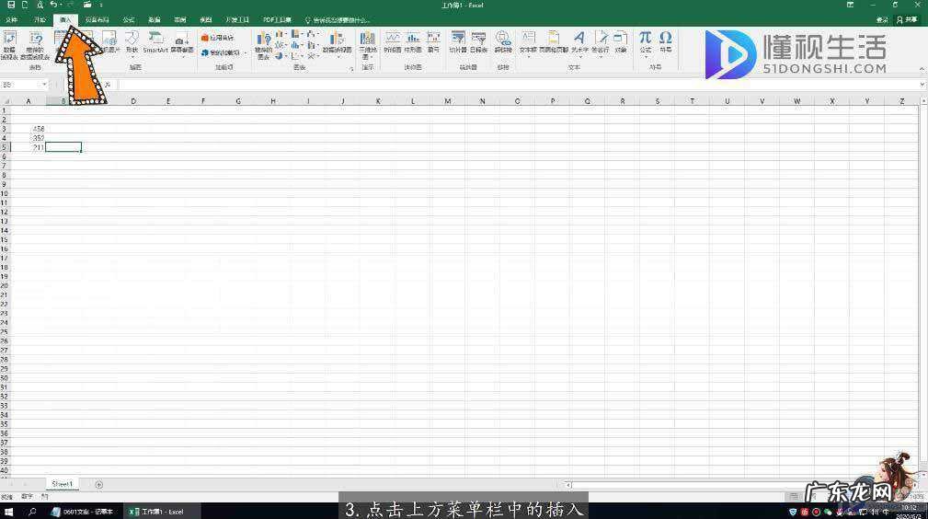Switch to the Notepad taskbar window

point(83,512)
